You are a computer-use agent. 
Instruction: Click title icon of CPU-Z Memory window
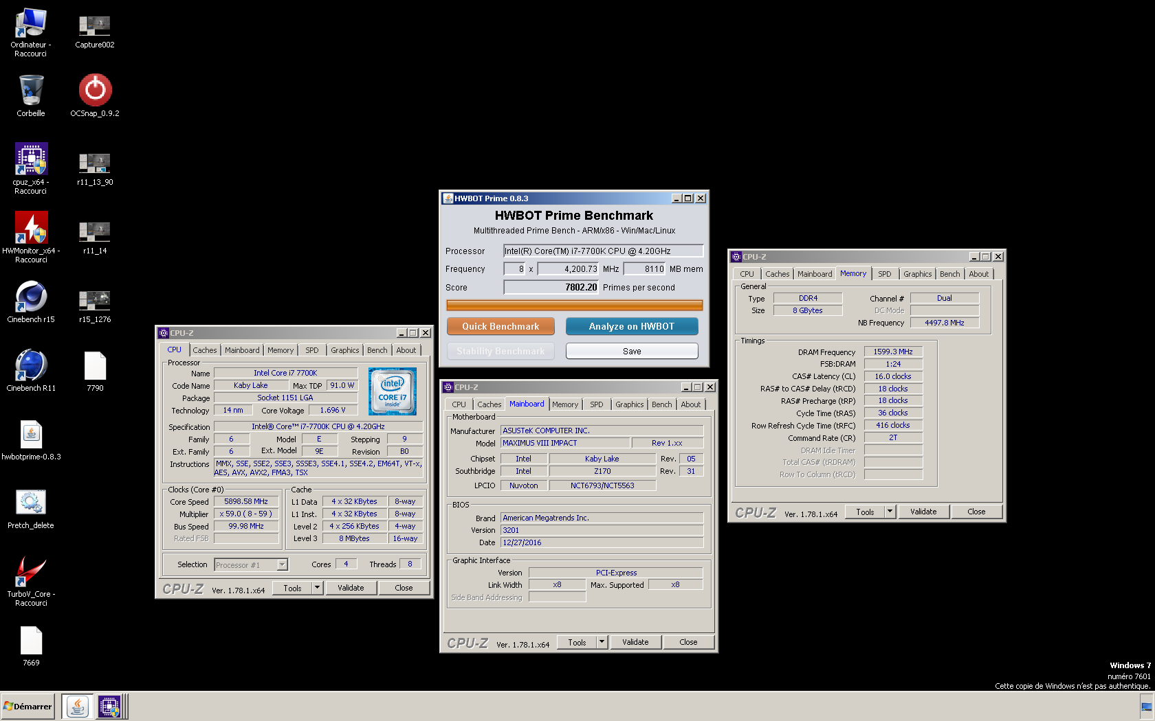pos(736,257)
